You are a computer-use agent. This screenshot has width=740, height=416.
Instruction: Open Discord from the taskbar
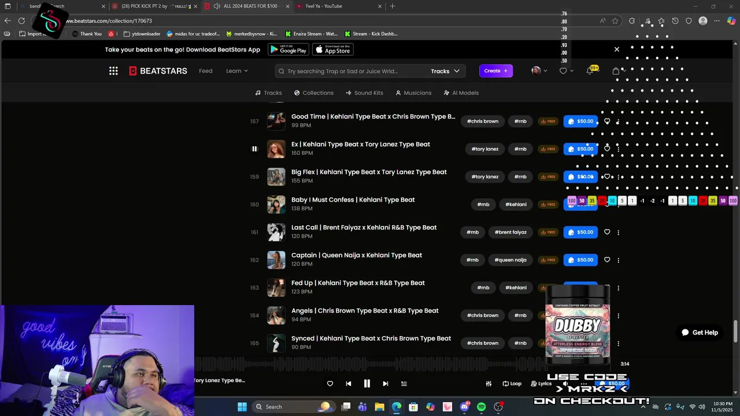click(x=464, y=407)
